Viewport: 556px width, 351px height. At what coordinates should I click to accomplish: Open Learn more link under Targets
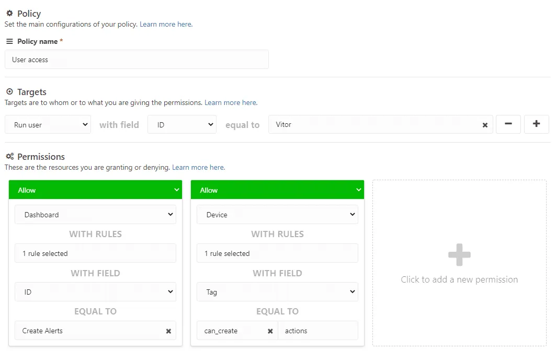pyautogui.click(x=231, y=103)
